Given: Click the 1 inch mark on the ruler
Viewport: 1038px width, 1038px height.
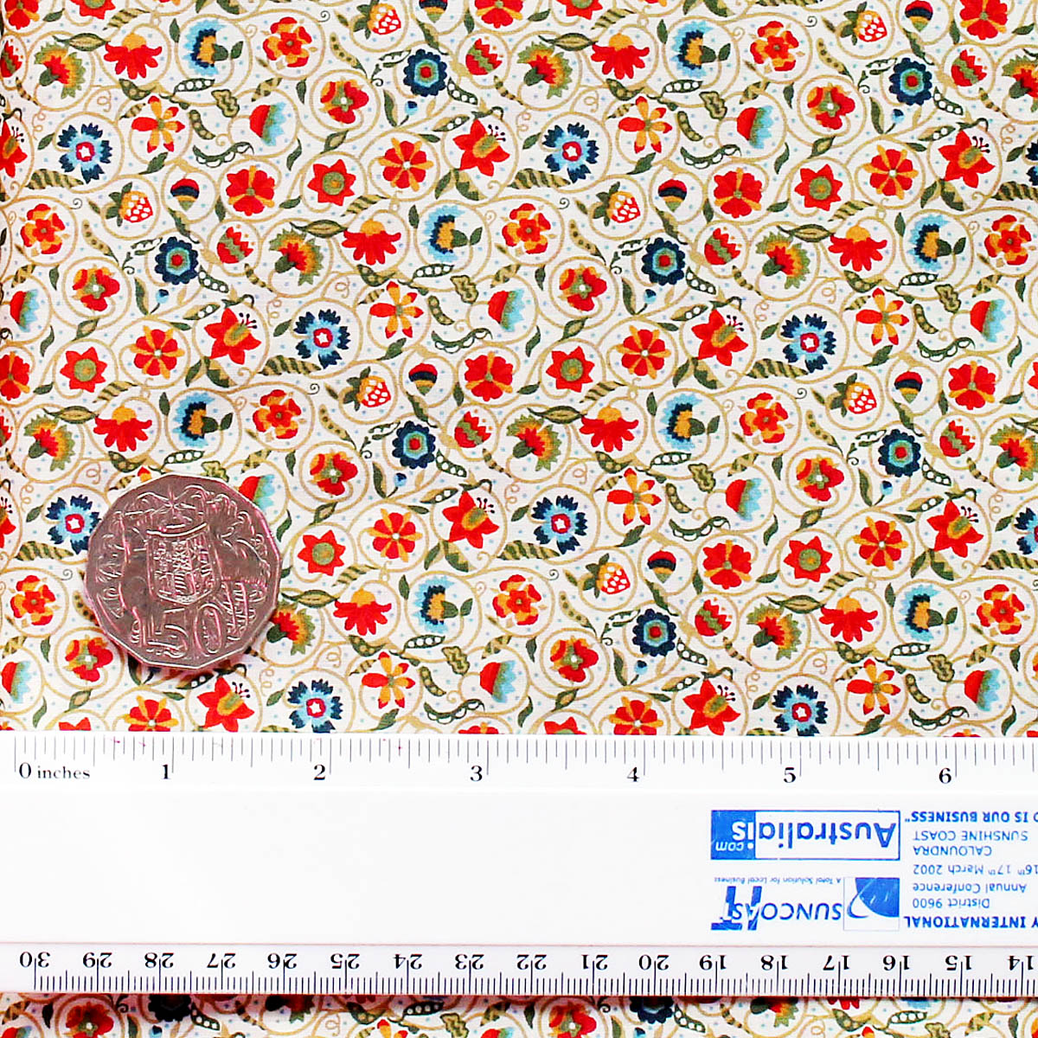Looking at the screenshot, I should [x=165, y=772].
